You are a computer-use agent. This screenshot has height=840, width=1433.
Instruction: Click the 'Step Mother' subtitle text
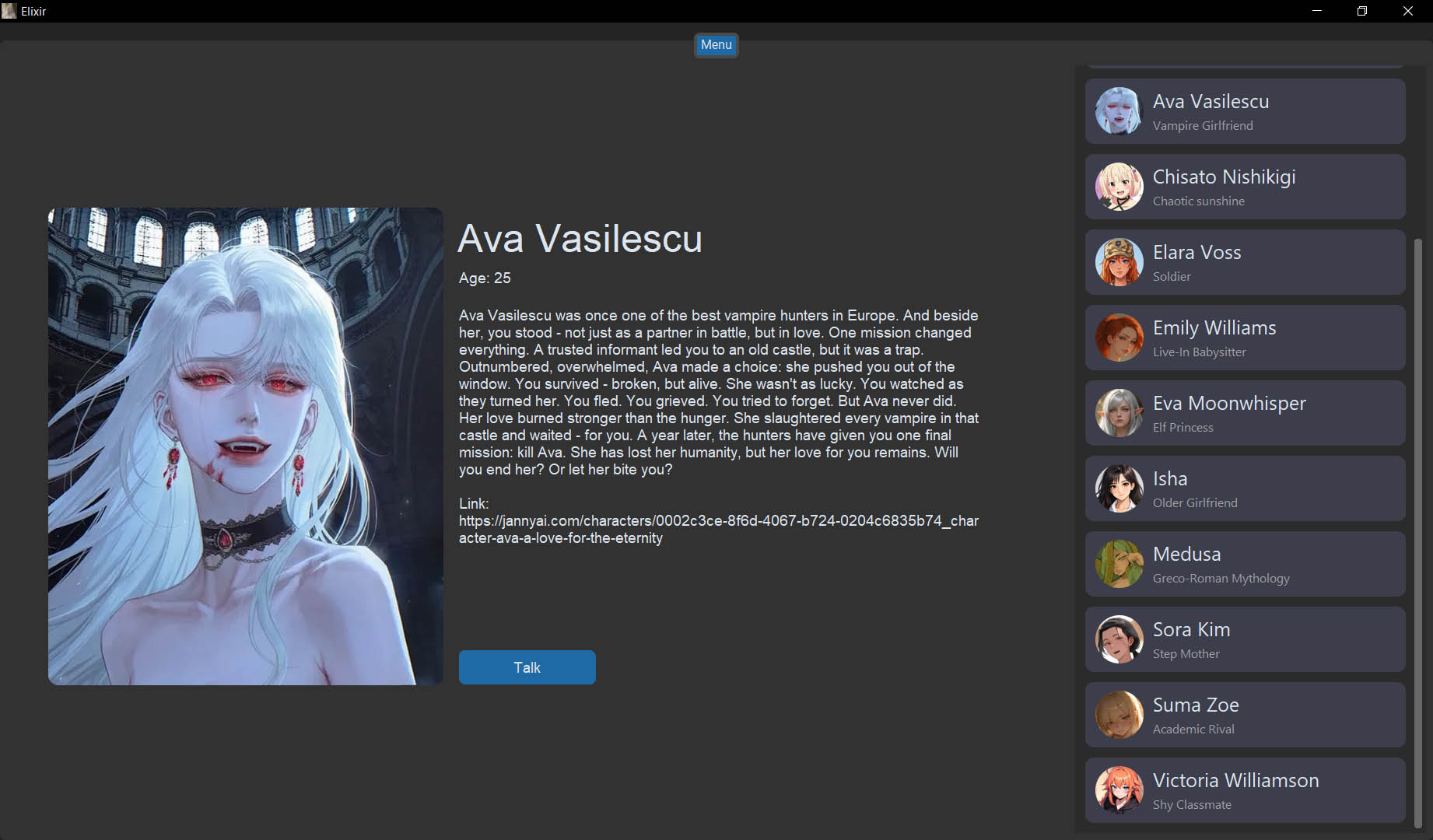1186,653
